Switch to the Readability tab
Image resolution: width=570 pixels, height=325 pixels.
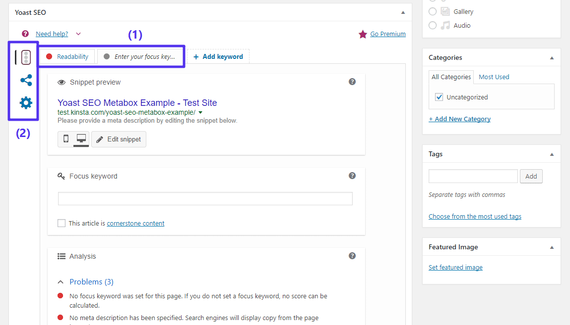click(x=67, y=56)
